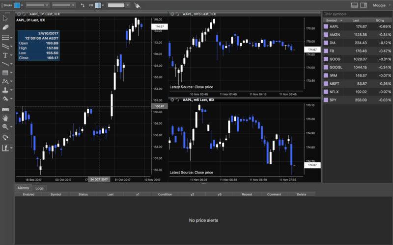The height and width of the screenshot is (245, 393).
Task: Select the horizontal lines drawing tool
Action: click(5, 38)
